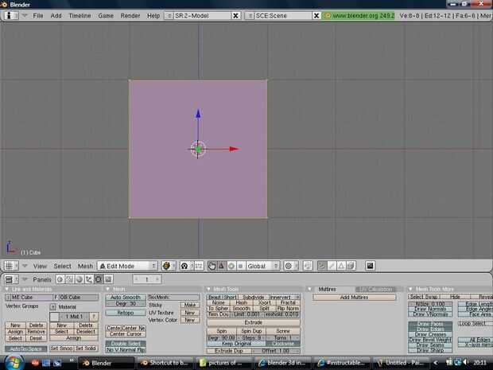Switch to Shading context icon

tap(80, 279)
